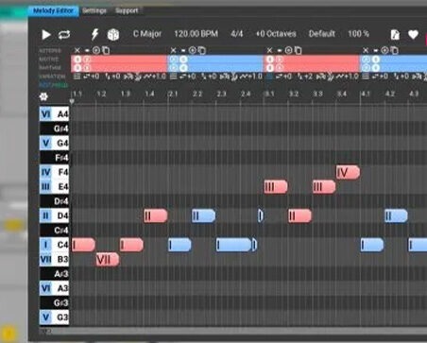Copy bar 1 using its clipboard icon

[106, 50]
